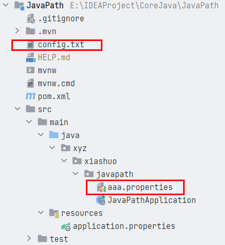225x245 pixels.
Task: Expand the .mvn folder
Action: [x=17, y=31]
